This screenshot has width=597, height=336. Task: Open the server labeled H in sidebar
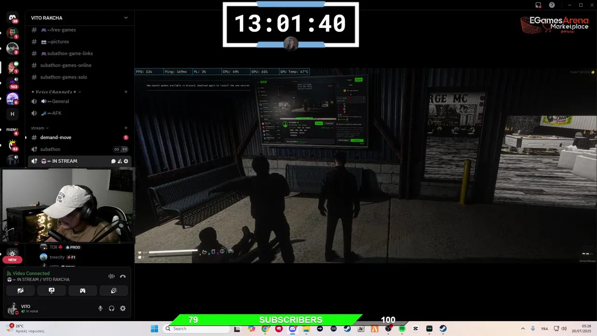pyautogui.click(x=13, y=114)
